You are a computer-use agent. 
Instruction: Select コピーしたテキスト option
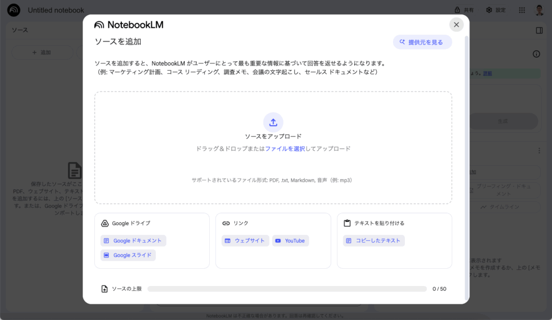pyautogui.click(x=374, y=241)
